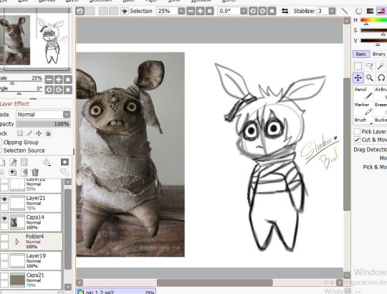
Task: Select the Move tool
Action: [x=358, y=77]
